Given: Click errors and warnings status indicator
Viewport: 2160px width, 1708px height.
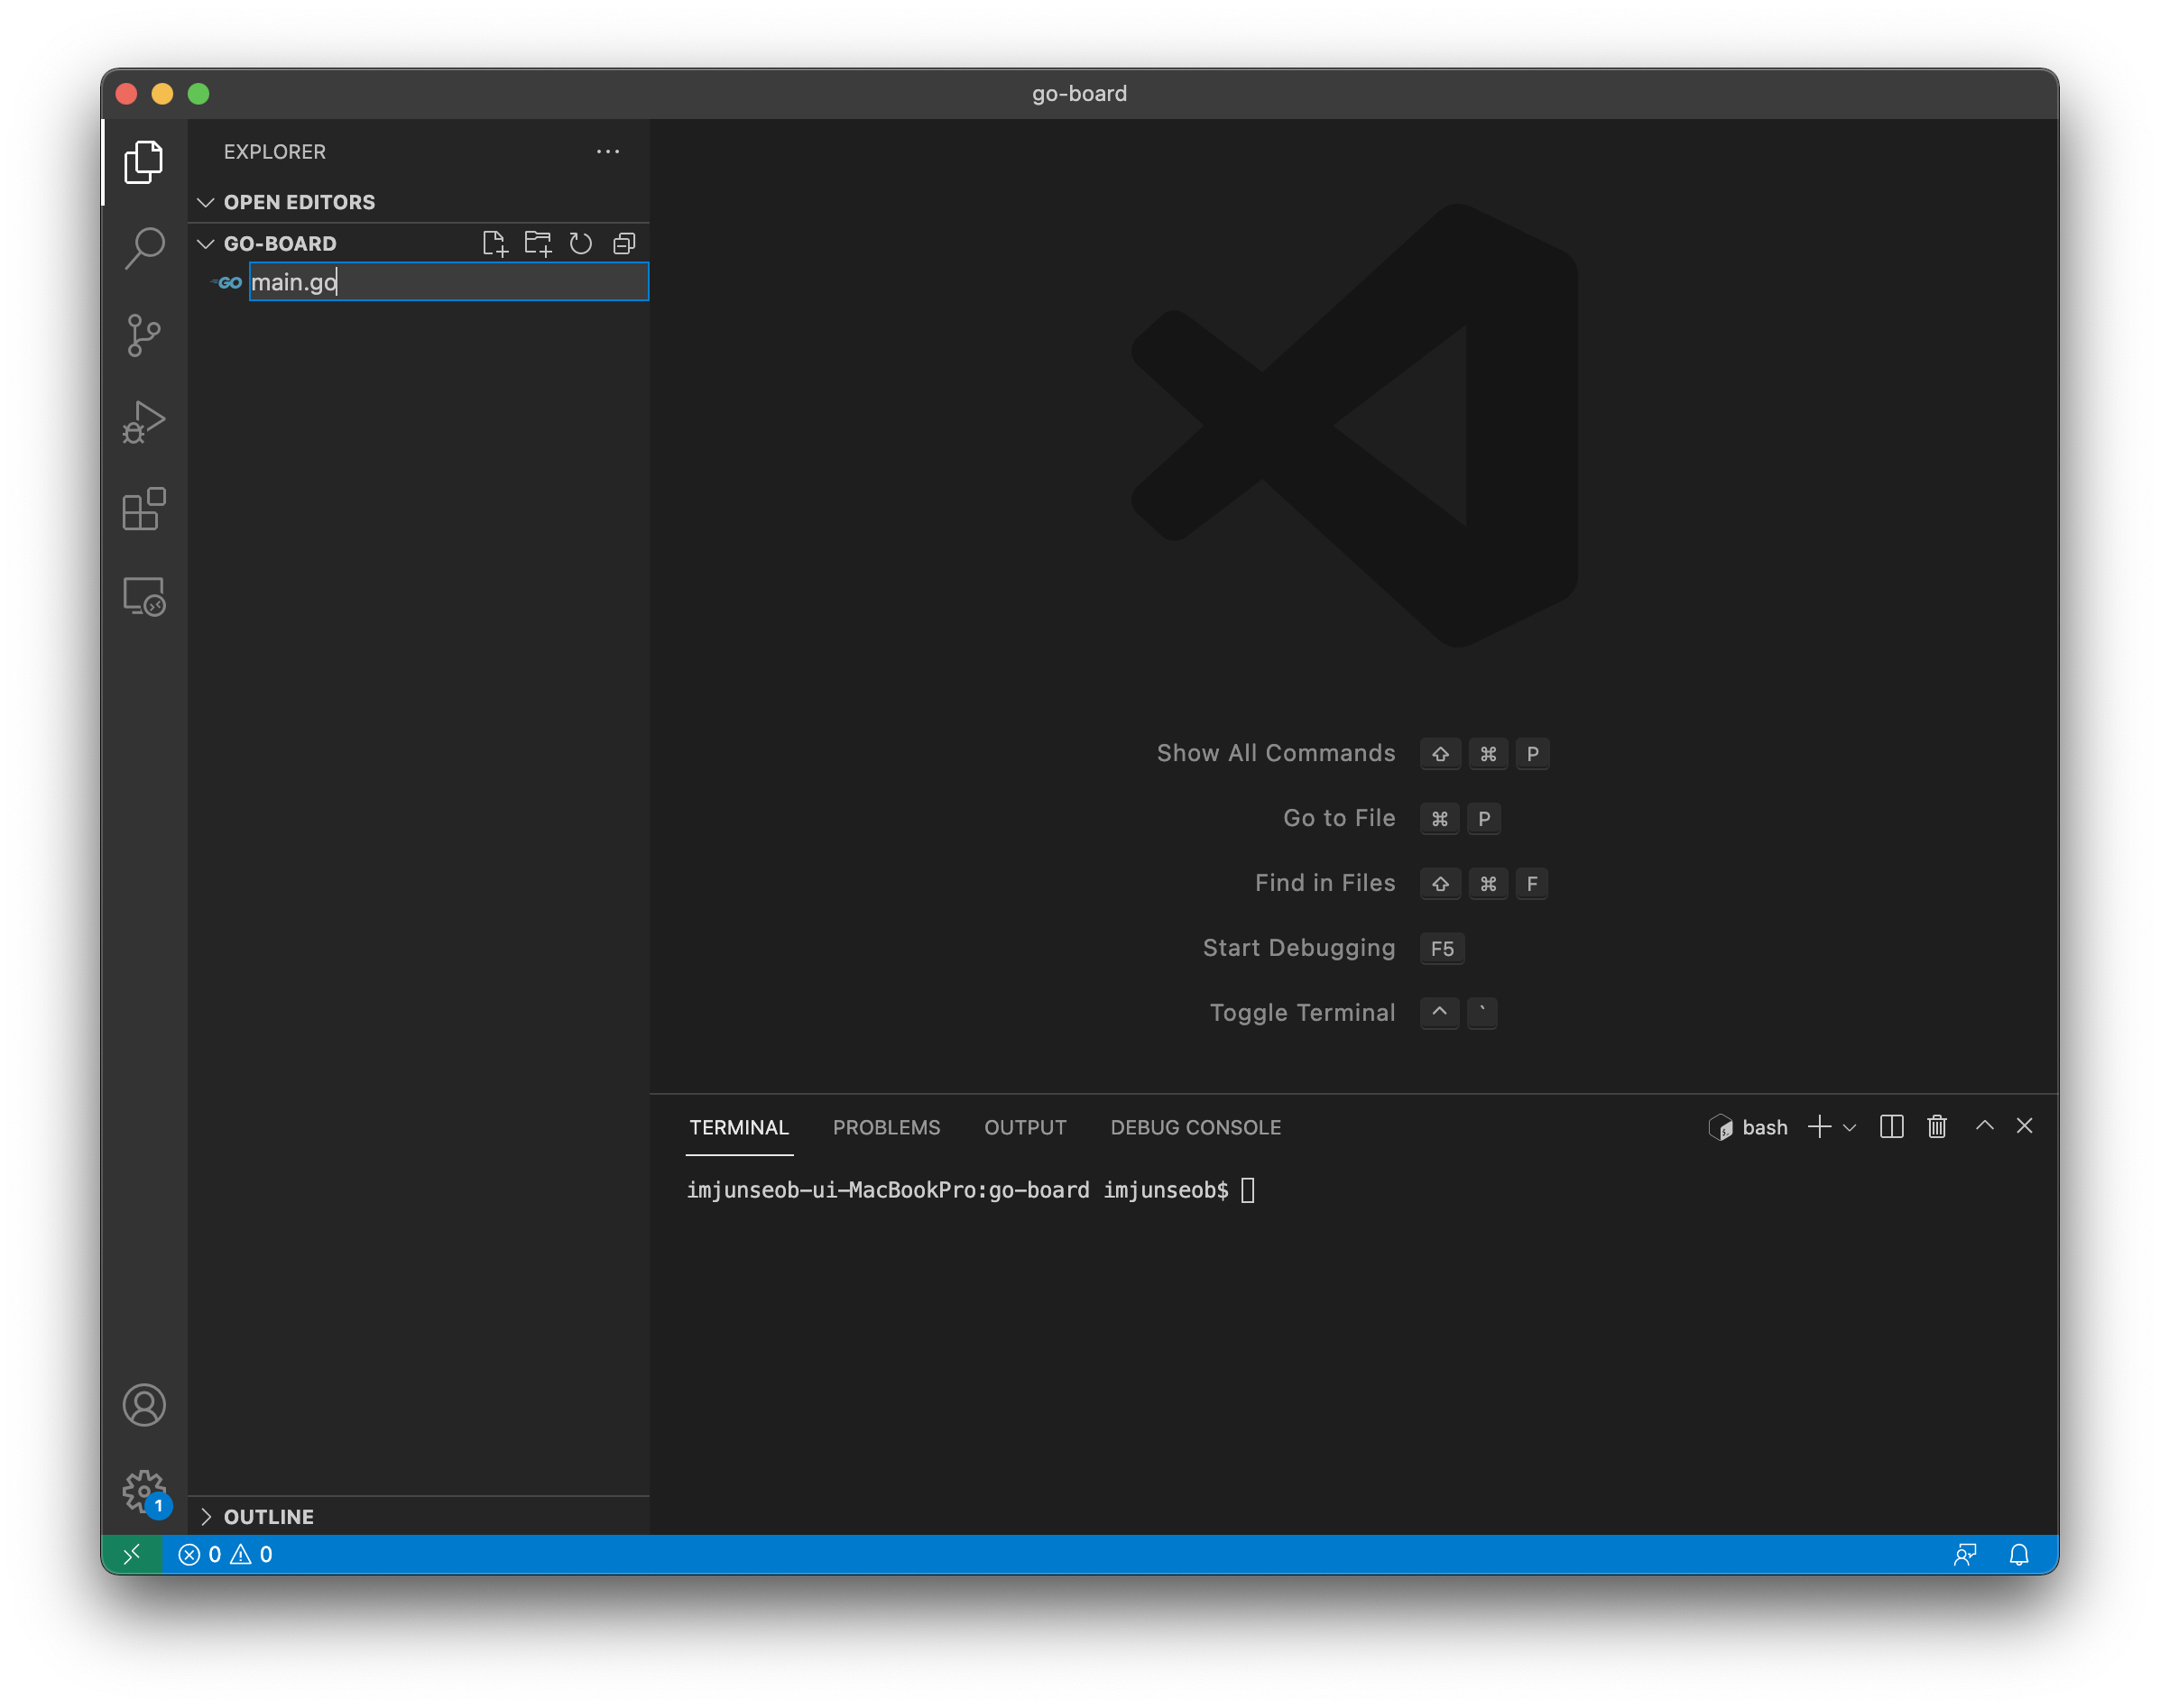Looking at the screenshot, I should click(x=225, y=1555).
